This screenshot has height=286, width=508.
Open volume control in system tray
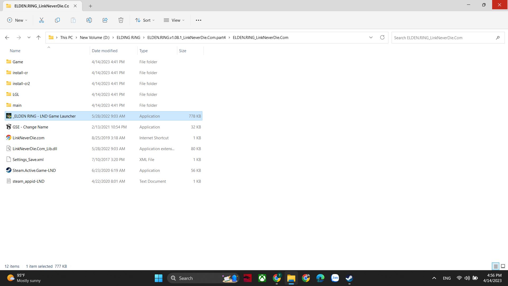click(x=467, y=278)
